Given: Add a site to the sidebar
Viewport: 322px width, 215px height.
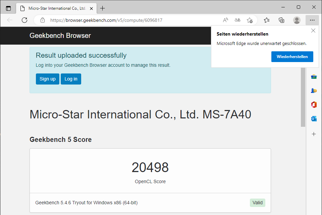Looking at the screenshot, I should [314, 134].
